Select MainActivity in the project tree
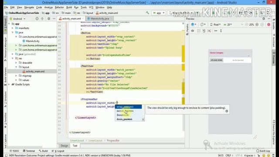279x157 pixels. point(33,41)
